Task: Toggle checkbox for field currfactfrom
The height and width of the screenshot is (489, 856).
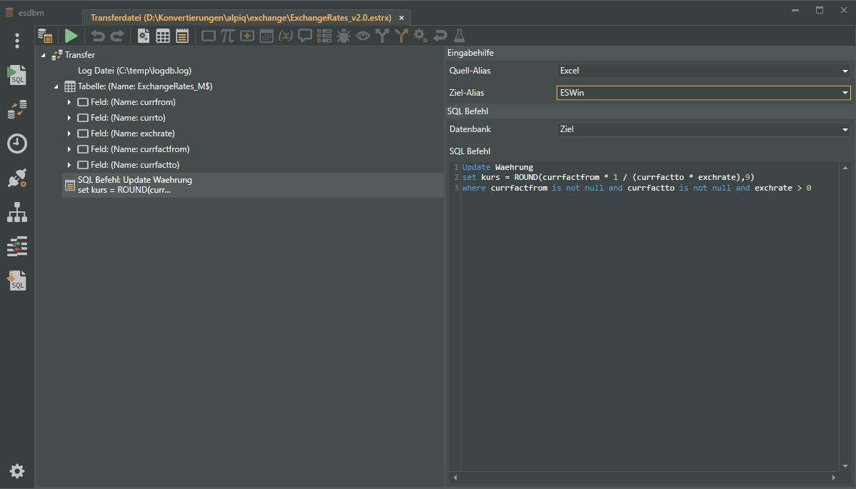Action: (83, 149)
